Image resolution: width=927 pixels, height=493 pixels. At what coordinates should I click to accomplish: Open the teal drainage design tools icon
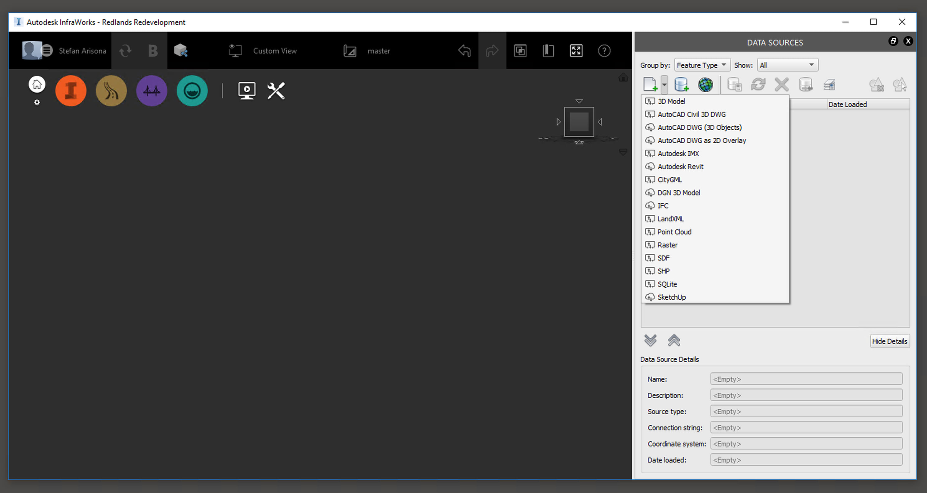pos(192,91)
